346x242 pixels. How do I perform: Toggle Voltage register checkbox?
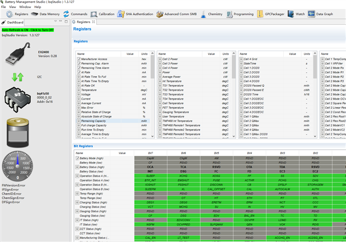click(x=79, y=94)
